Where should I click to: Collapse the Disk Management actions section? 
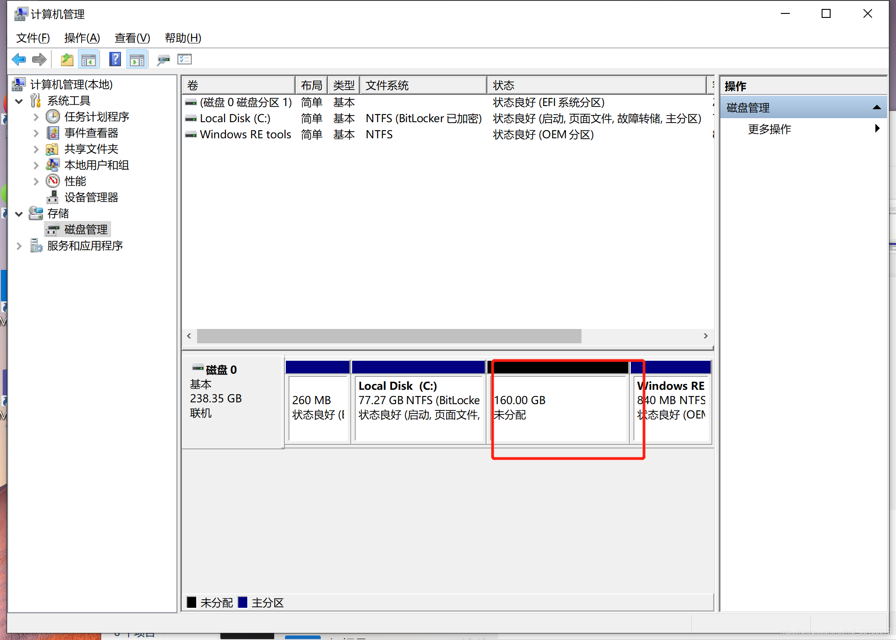point(876,108)
